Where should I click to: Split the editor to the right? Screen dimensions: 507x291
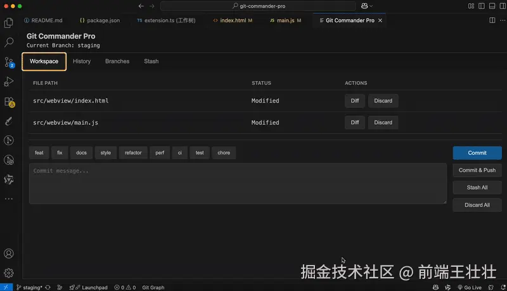coord(492,20)
